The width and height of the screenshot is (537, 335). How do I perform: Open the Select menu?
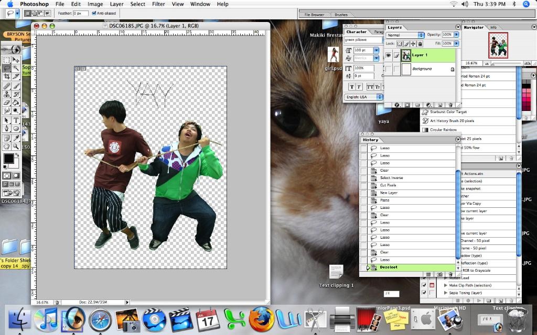point(138,4)
